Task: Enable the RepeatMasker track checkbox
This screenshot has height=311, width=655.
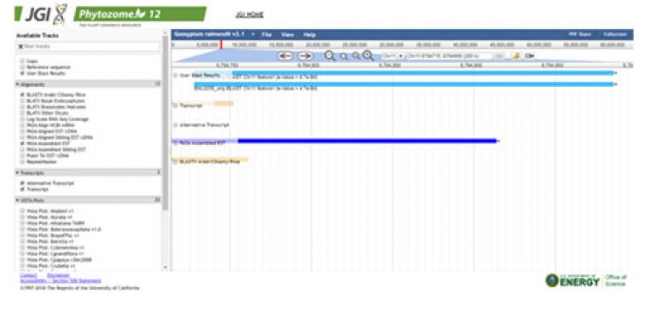Action: (22, 161)
